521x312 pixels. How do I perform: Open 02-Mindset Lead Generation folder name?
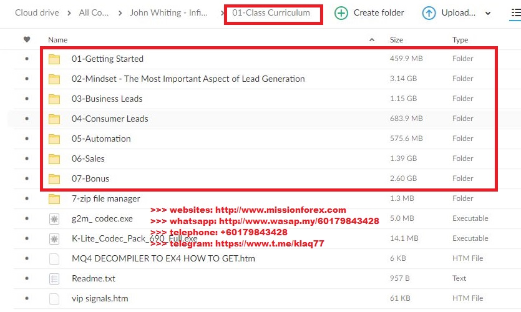pos(188,79)
